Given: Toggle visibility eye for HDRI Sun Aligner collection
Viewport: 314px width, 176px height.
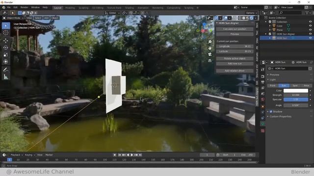Looking at the screenshot, I should pos(310,34).
